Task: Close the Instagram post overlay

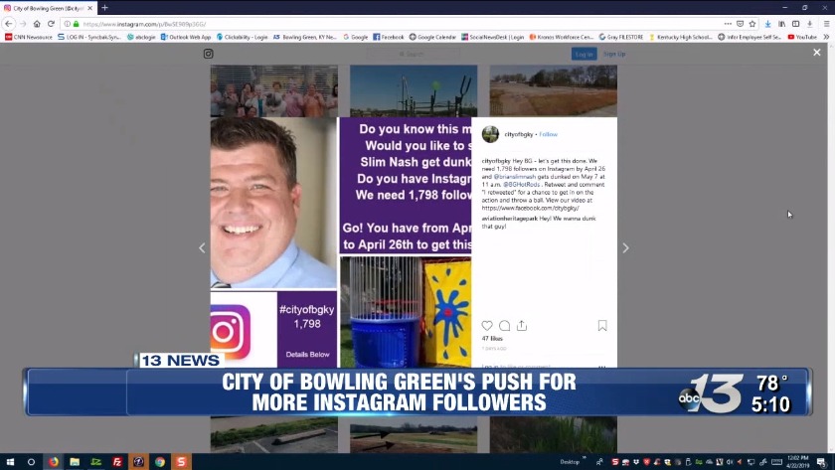Action: 817,53
